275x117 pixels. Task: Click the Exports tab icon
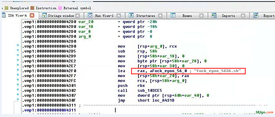click(x=256, y=16)
